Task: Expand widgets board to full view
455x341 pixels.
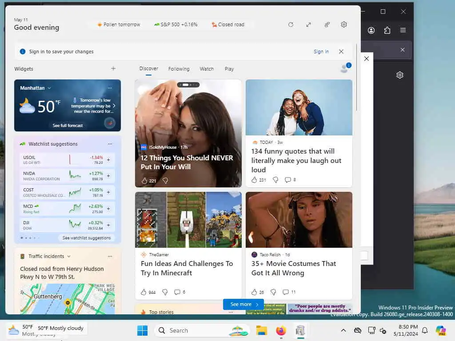Action: point(308,25)
